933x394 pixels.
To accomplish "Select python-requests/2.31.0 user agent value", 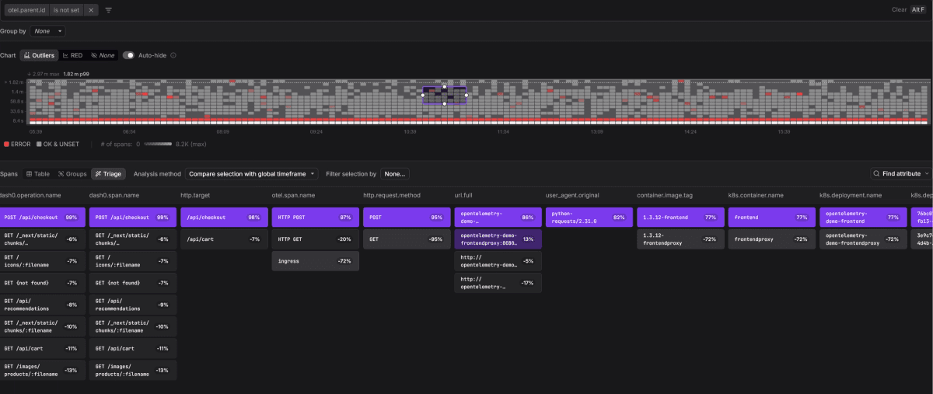I will click(589, 218).
